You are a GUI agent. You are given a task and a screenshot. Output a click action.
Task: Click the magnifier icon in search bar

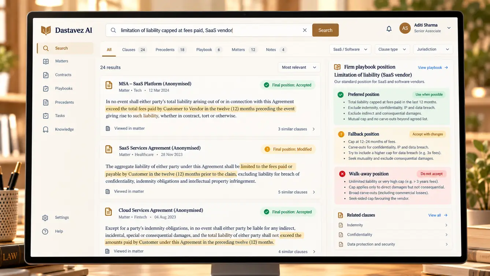pos(114,30)
